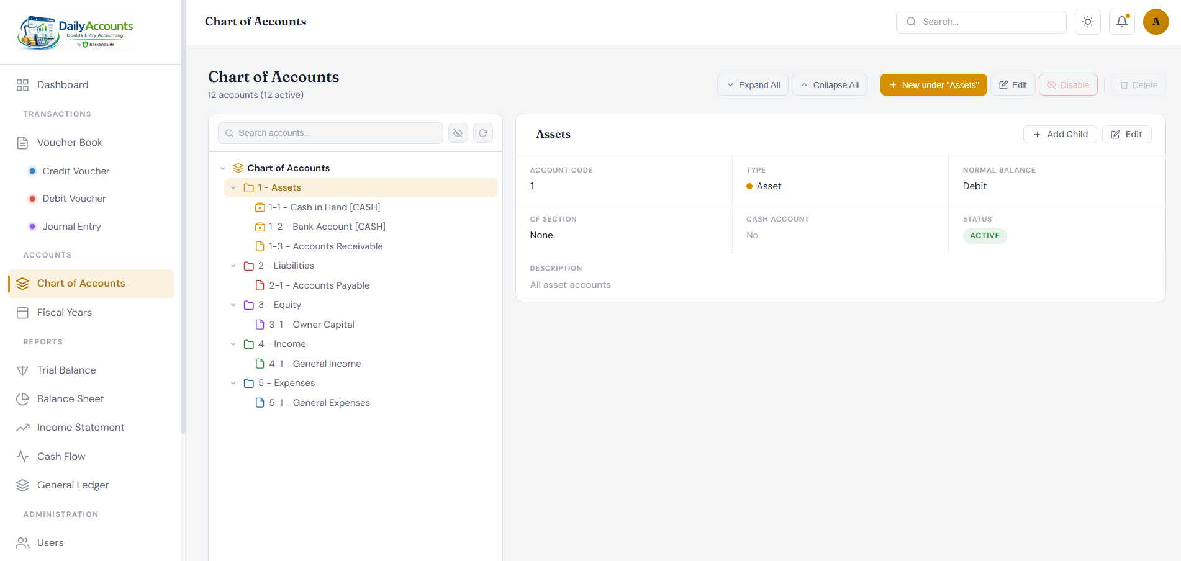Go to the Users administration page
Viewport: 1181px width, 561px height.
[x=50, y=542]
